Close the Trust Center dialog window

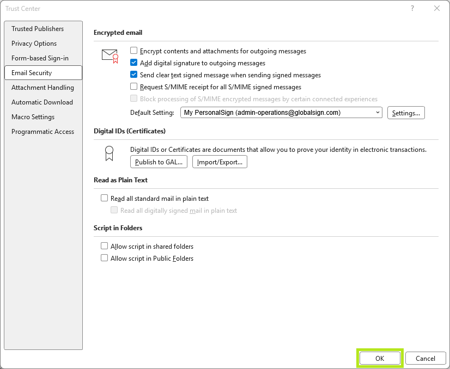coord(436,8)
